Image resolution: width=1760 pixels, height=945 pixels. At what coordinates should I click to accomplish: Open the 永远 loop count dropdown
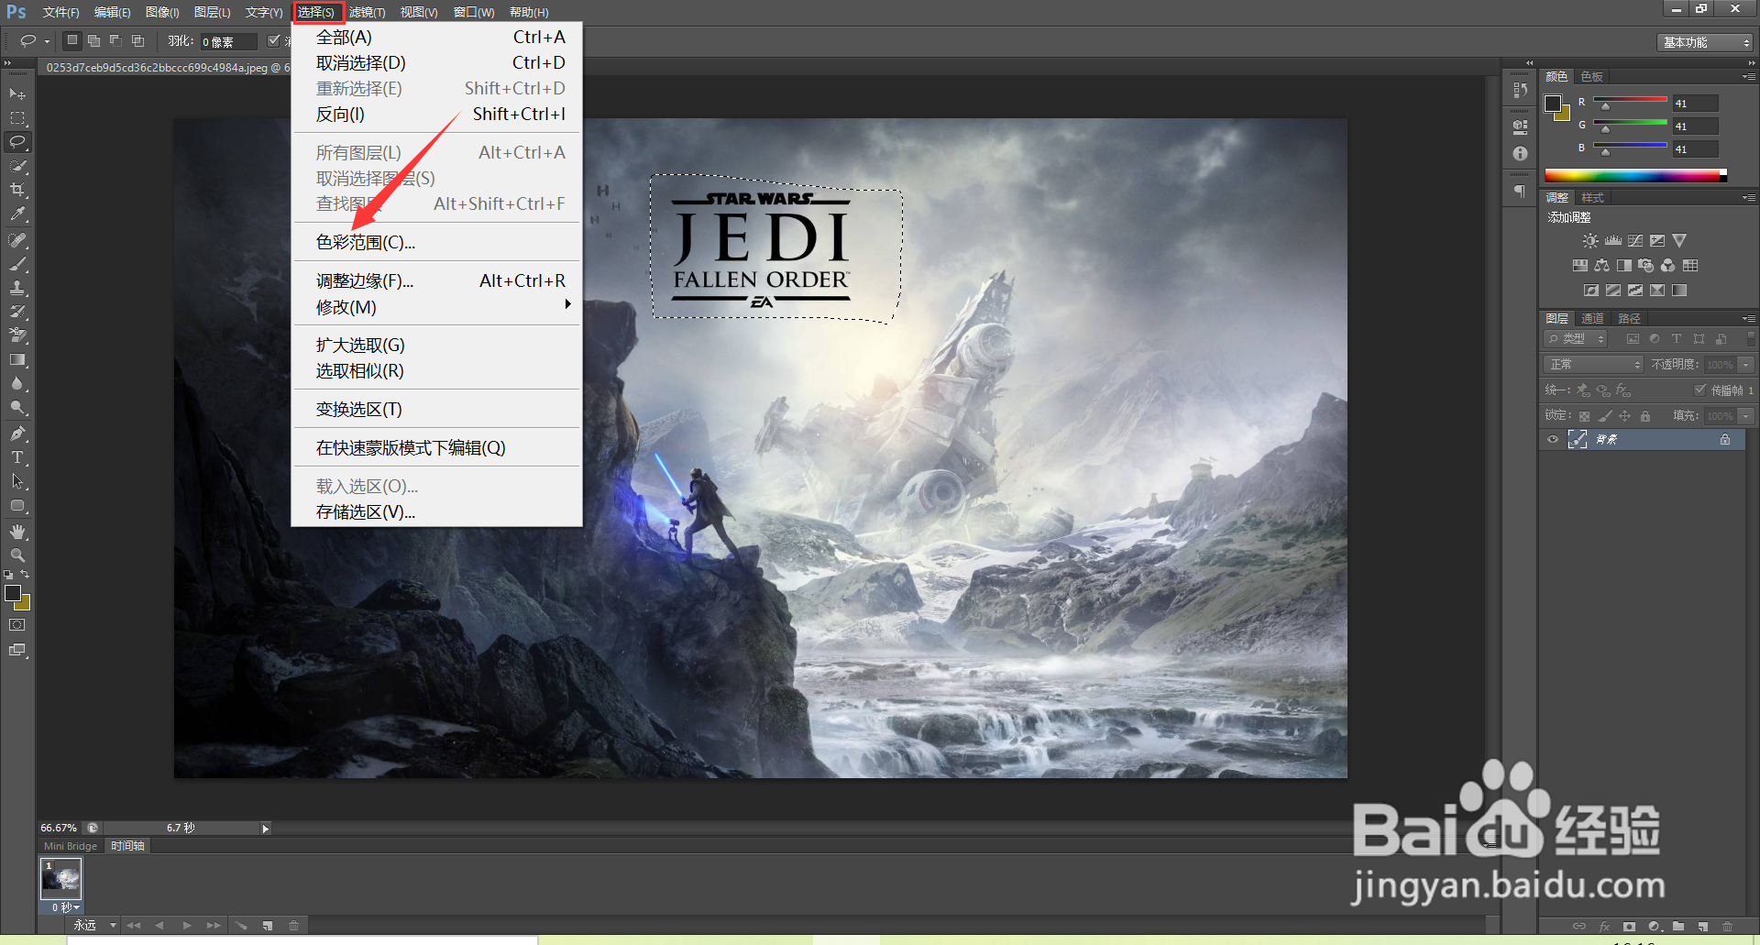click(x=95, y=926)
